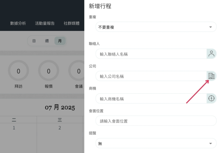Open the 數據分析 menu item

click(x=18, y=23)
